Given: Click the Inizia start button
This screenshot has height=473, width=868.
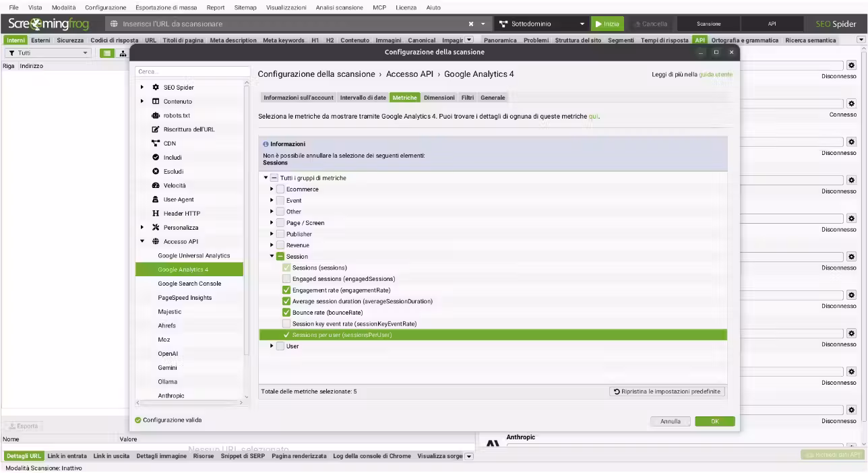Looking at the screenshot, I should [607, 24].
